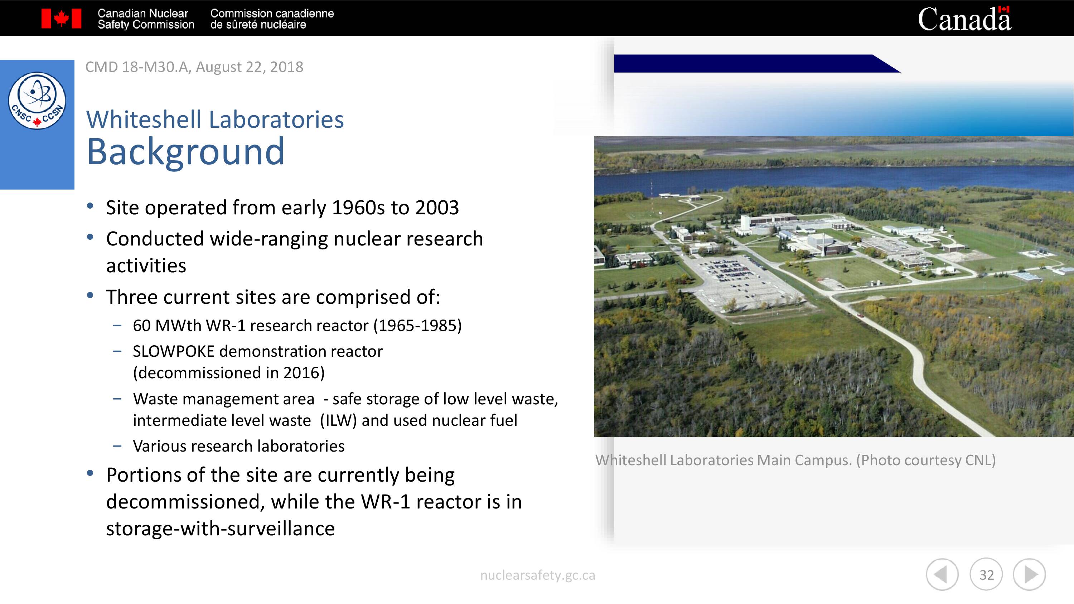Click the 'Background' title
Screen dimensions: 1074x604
185,151
